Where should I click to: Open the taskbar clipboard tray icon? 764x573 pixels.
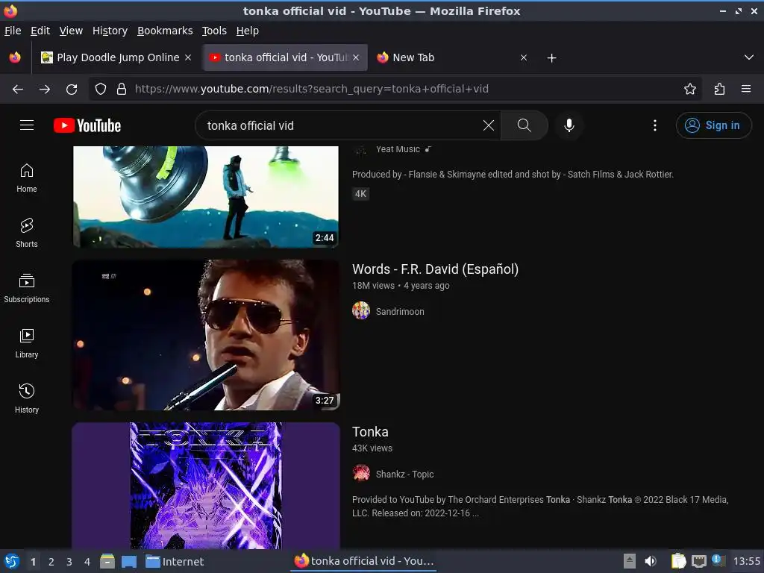(678, 561)
